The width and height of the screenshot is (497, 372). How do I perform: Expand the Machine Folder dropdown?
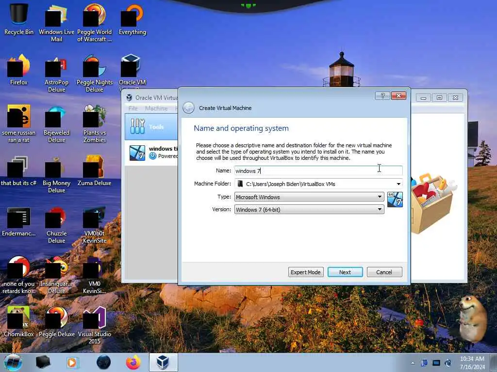point(398,184)
